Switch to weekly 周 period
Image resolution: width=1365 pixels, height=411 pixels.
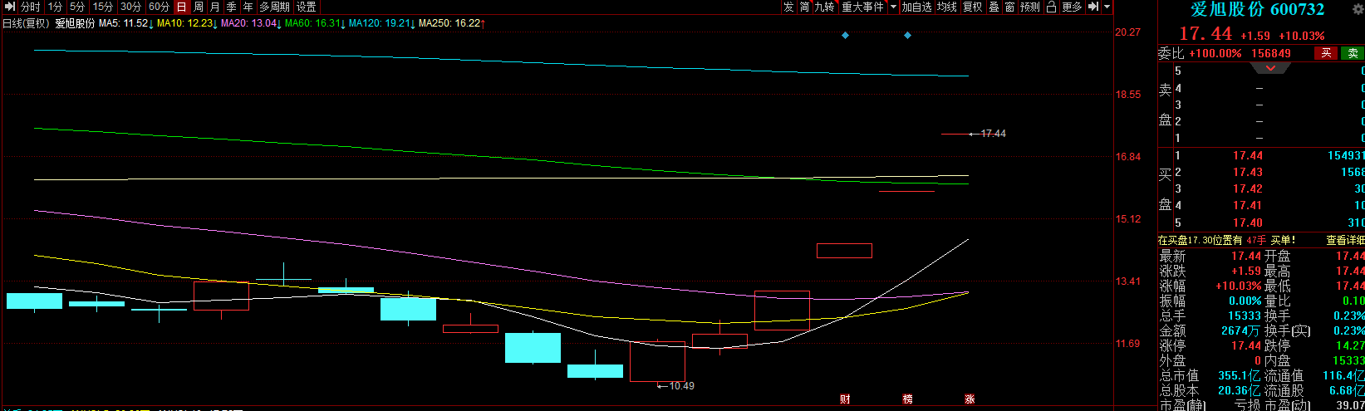tap(199, 7)
